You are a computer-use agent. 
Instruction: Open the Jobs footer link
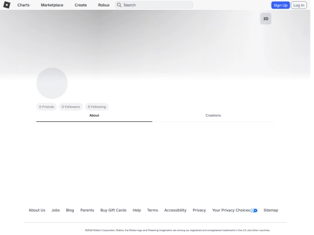pyautogui.click(x=56, y=210)
